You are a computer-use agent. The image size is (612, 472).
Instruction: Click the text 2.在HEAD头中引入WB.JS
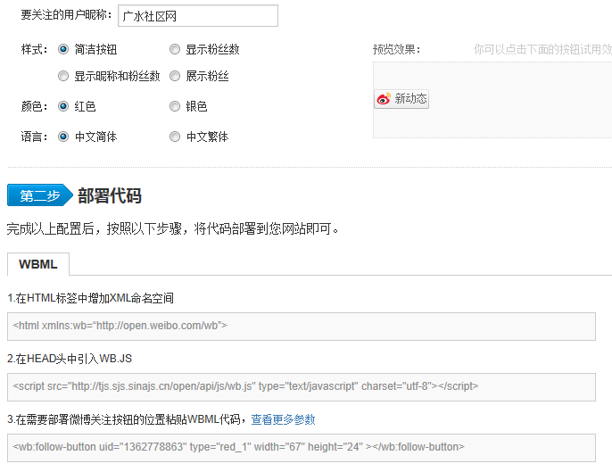click(x=70, y=359)
